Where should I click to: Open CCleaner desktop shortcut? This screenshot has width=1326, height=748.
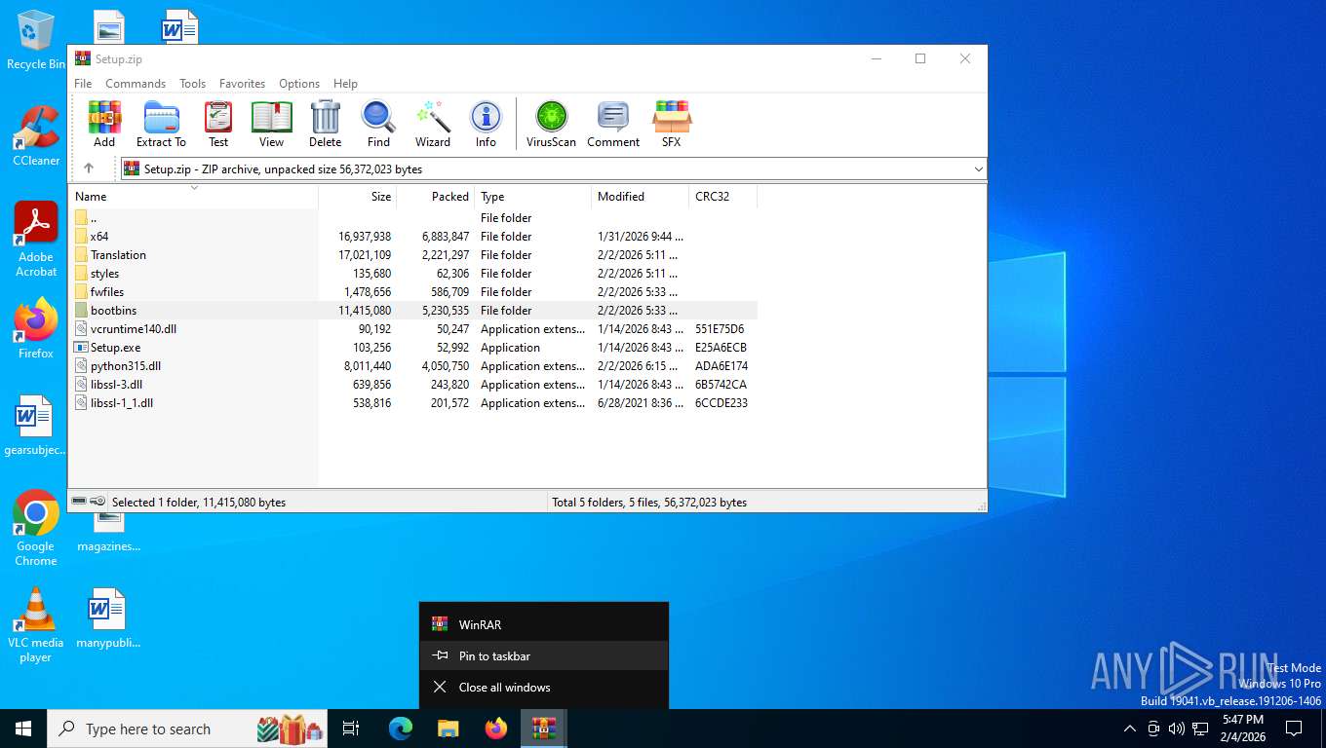(x=36, y=136)
